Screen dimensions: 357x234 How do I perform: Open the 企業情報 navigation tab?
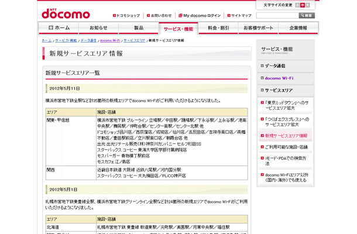click(x=298, y=28)
